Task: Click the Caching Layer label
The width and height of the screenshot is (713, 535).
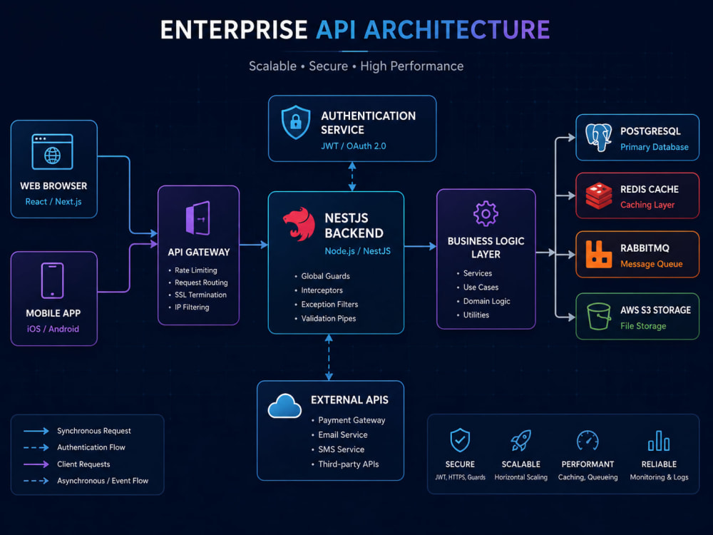Action: [x=647, y=205]
